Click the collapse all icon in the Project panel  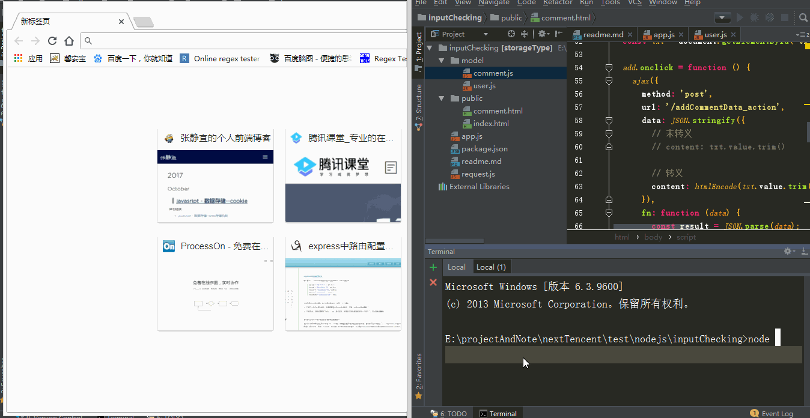click(x=525, y=34)
